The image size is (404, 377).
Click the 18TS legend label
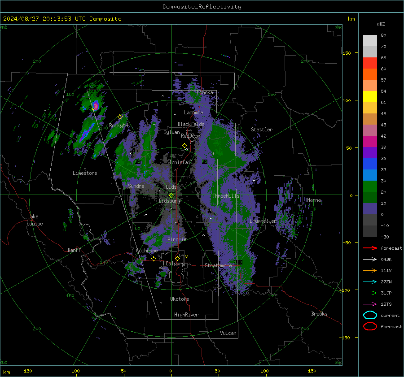coord(386,304)
